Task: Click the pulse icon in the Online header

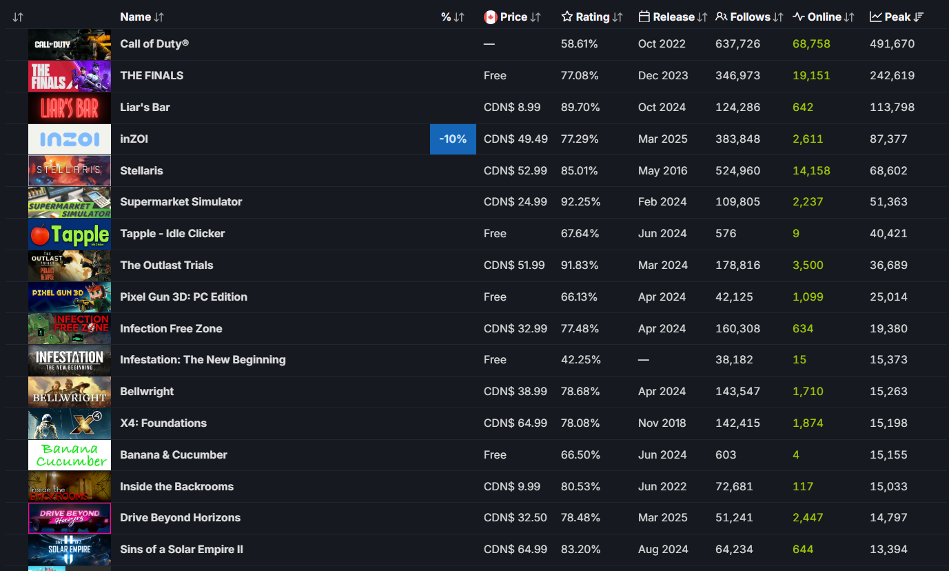Action: click(x=799, y=17)
